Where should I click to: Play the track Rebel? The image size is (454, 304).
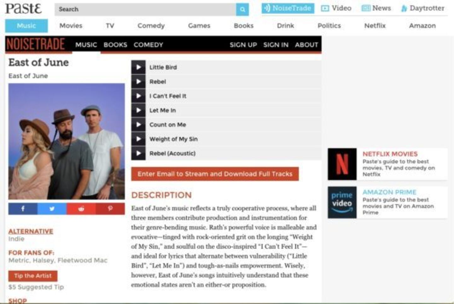click(x=138, y=82)
